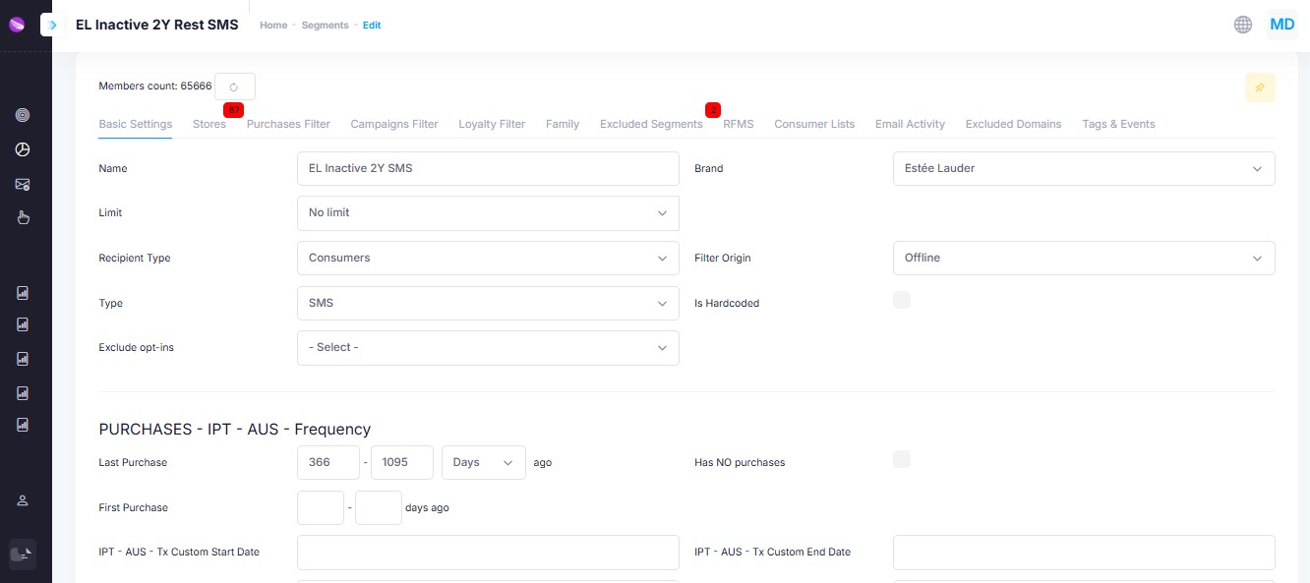The image size is (1310, 583).
Task: Open the user profile icon in the sidebar
Action: [x=23, y=500]
